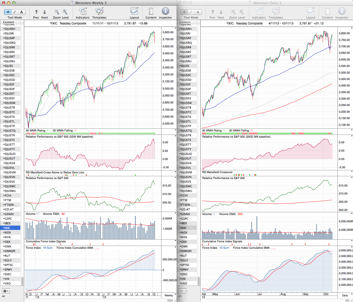Select ^GDAXI in the Daily symbol list
Screen dimensions: 353x302
click(x=187, y=214)
